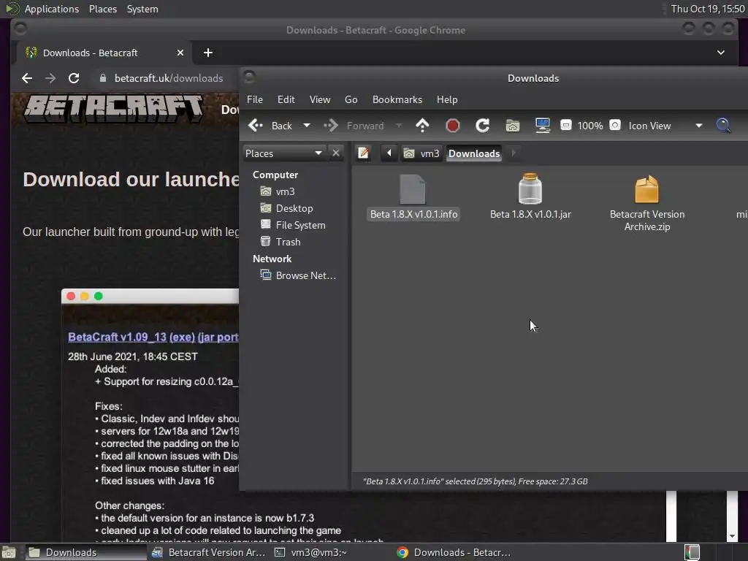The height and width of the screenshot is (561, 748).
Task: Open the Places sidebar selector dropdown
Action: pos(284,153)
